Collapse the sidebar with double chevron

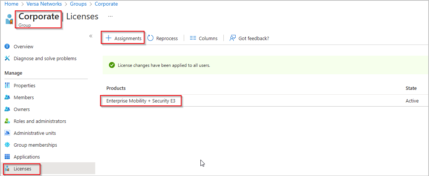coord(91,36)
